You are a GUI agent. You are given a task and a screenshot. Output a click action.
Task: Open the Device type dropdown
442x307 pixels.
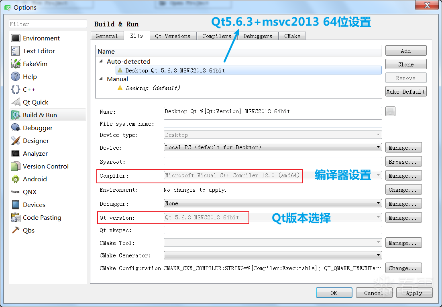click(273, 135)
